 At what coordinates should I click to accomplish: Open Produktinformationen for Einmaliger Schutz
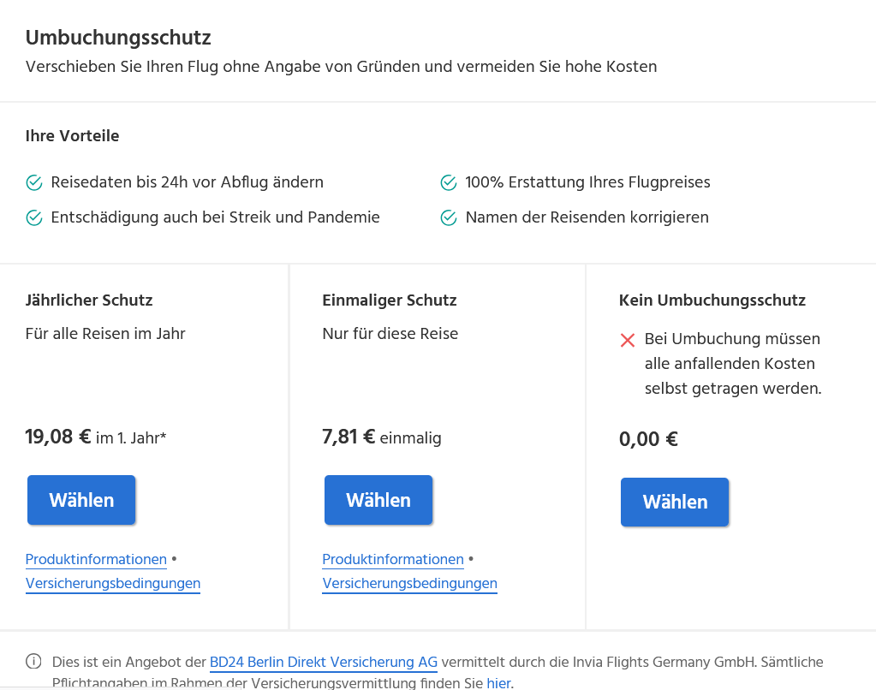click(393, 559)
